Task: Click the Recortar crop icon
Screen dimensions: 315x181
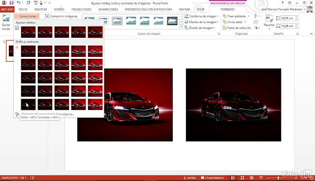Action: [269, 18]
